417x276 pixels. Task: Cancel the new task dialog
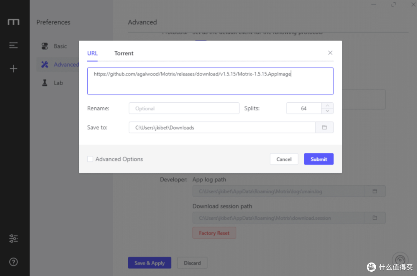point(284,159)
